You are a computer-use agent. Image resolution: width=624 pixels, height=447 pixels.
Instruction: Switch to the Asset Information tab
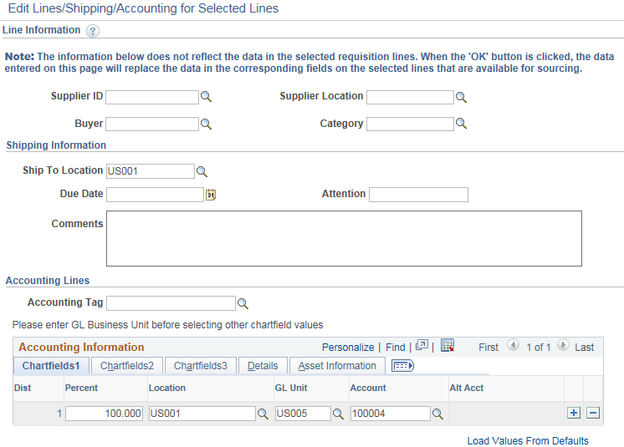[337, 366]
